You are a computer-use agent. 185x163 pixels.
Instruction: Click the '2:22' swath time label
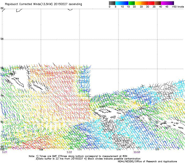(69, 152)
